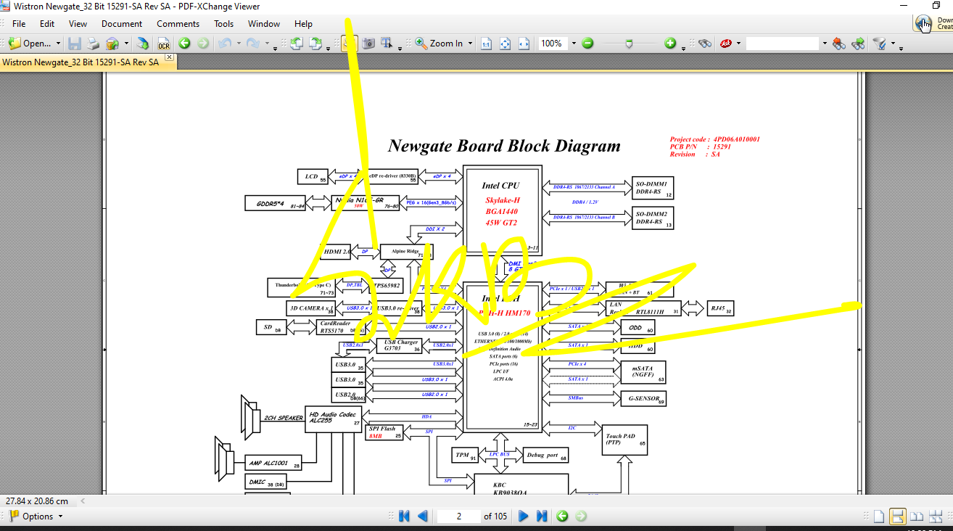The image size is (953, 531).
Task: Open the Options button menu
Action: [x=36, y=516]
